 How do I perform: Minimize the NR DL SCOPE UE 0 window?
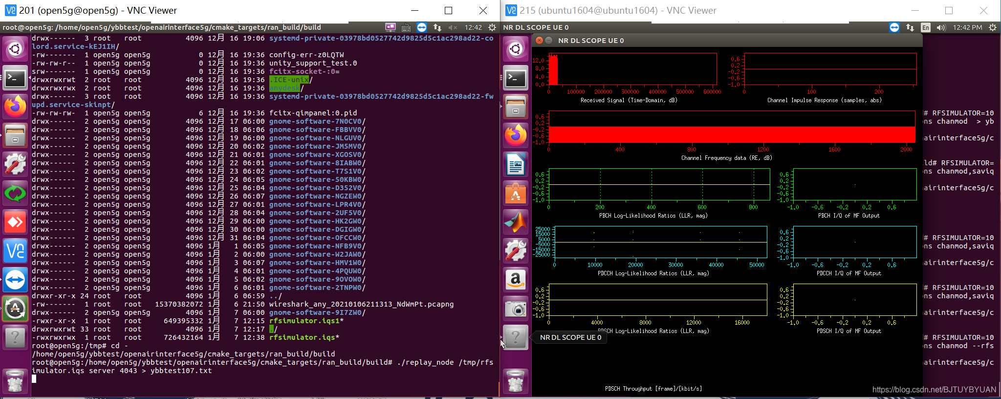pyautogui.click(x=549, y=40)
